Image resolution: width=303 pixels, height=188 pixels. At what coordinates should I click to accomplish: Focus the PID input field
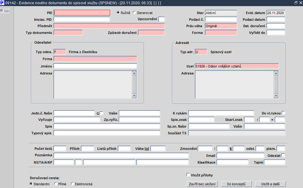82,13
